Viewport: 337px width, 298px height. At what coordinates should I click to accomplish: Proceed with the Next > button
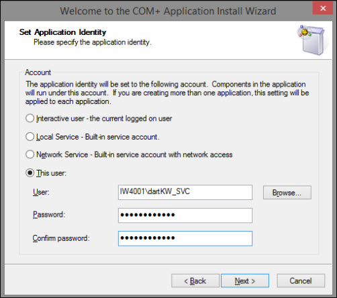click(245, 281)
